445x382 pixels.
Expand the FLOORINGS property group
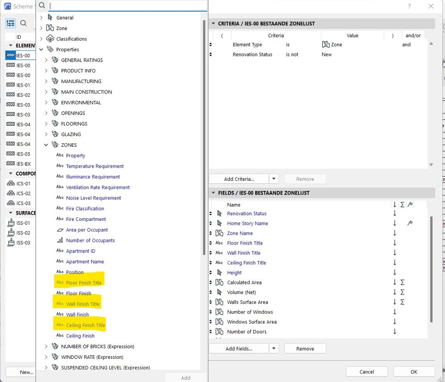click(x=46, y=124)
